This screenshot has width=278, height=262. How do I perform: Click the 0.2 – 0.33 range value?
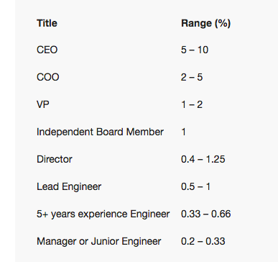click(x=203, y=241)
